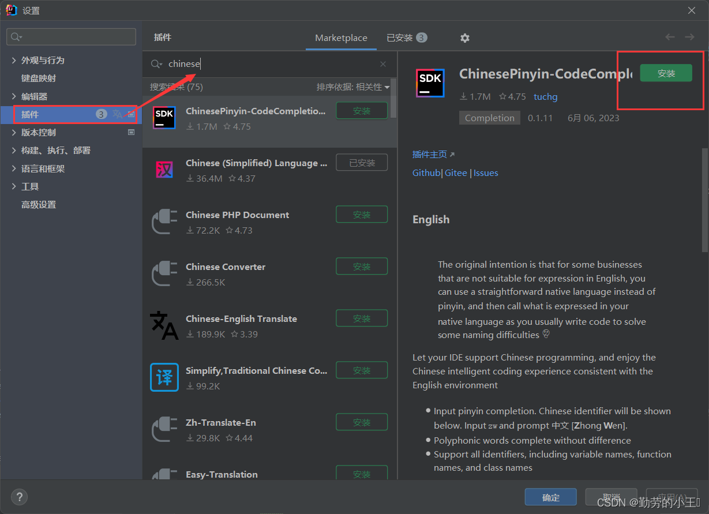709x514 pixels.
Task: Select the Simplify,Traditional Chinese Converter icon
Action: [164, 377]
